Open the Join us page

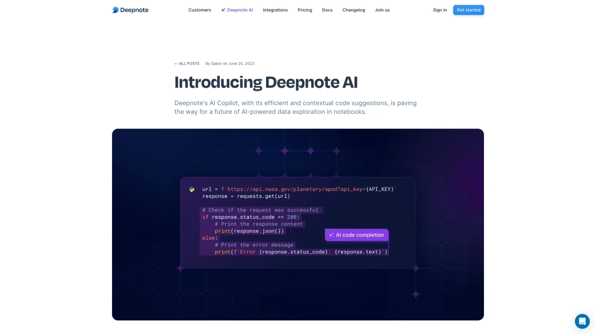pos(382,10)
